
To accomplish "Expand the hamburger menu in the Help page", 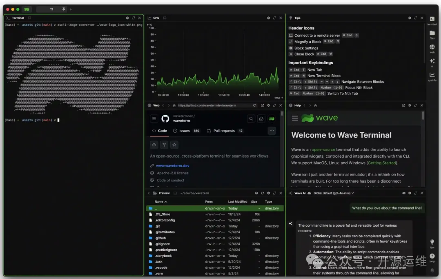I will click(295, 118).
